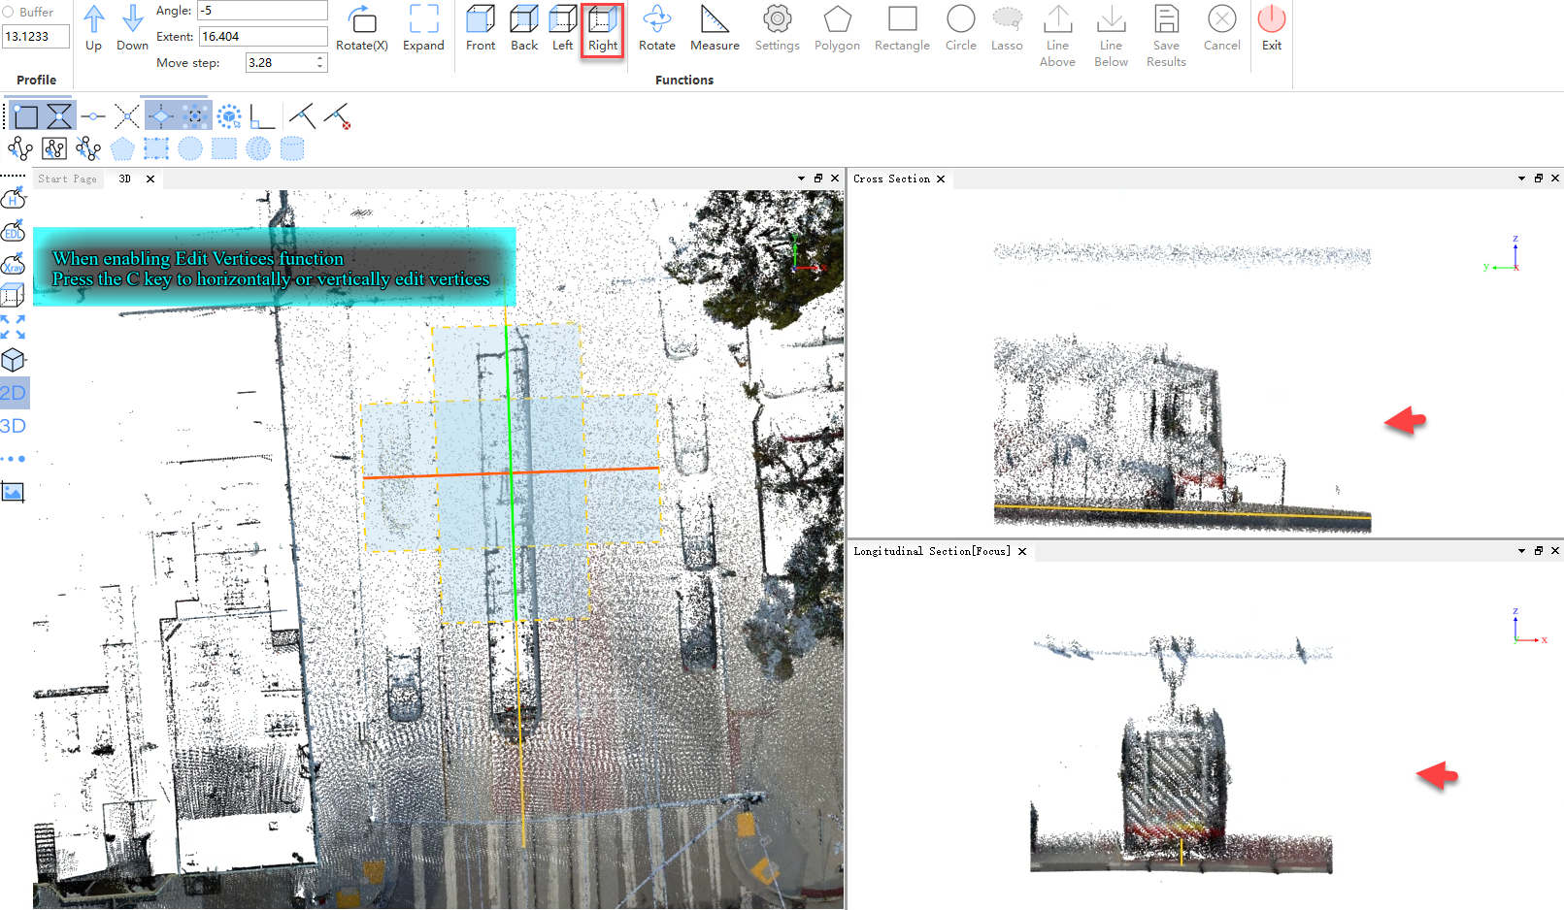
Task: Exit the profile tool
Action: pyautogui.click(x=1272, y=27)
